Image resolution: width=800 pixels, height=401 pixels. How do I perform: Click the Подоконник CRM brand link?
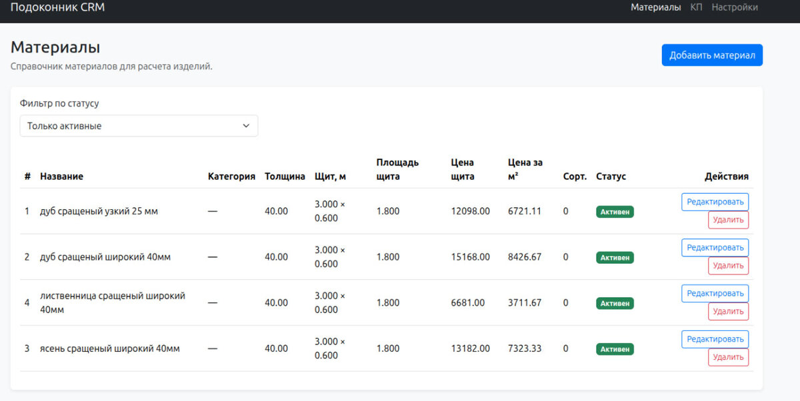click(57, 7)
